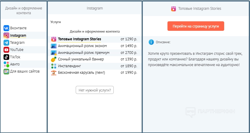Choose Анимационный ролик премиум service

[83, 53]
